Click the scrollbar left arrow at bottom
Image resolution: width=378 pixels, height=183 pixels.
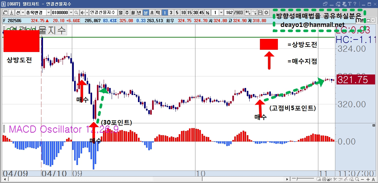point(5,179)
